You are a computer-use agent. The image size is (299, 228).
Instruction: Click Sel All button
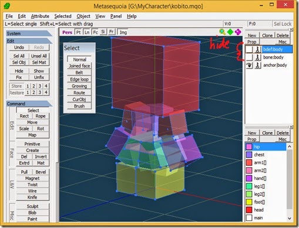pos(19,56)
